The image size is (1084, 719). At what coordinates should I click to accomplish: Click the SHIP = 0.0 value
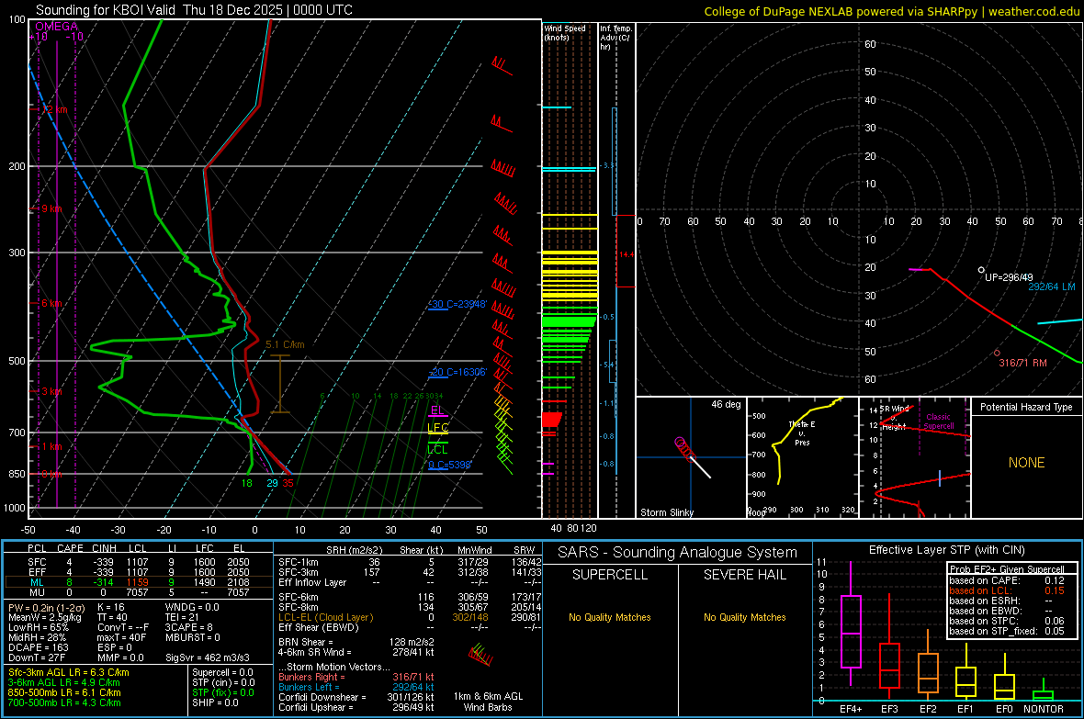(215, 702)
